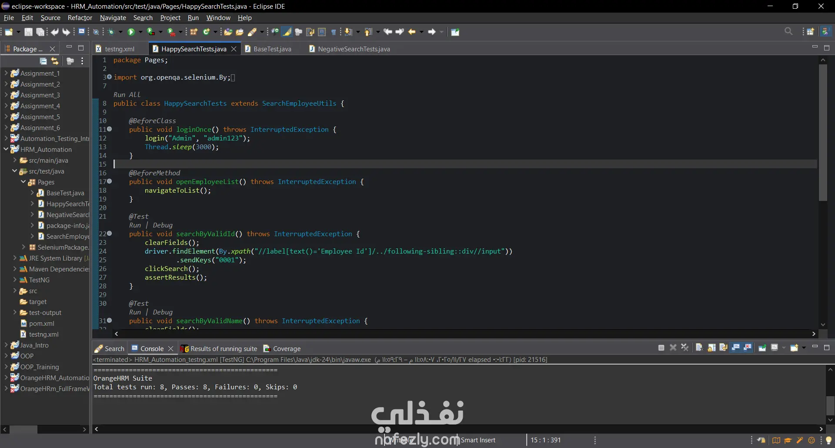Click the open-book Overview icon in status bar
835x448 pixels.
776,440
